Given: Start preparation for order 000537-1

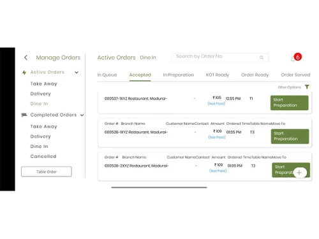Looking at the screenshot, I should click(x=289, y=103).
